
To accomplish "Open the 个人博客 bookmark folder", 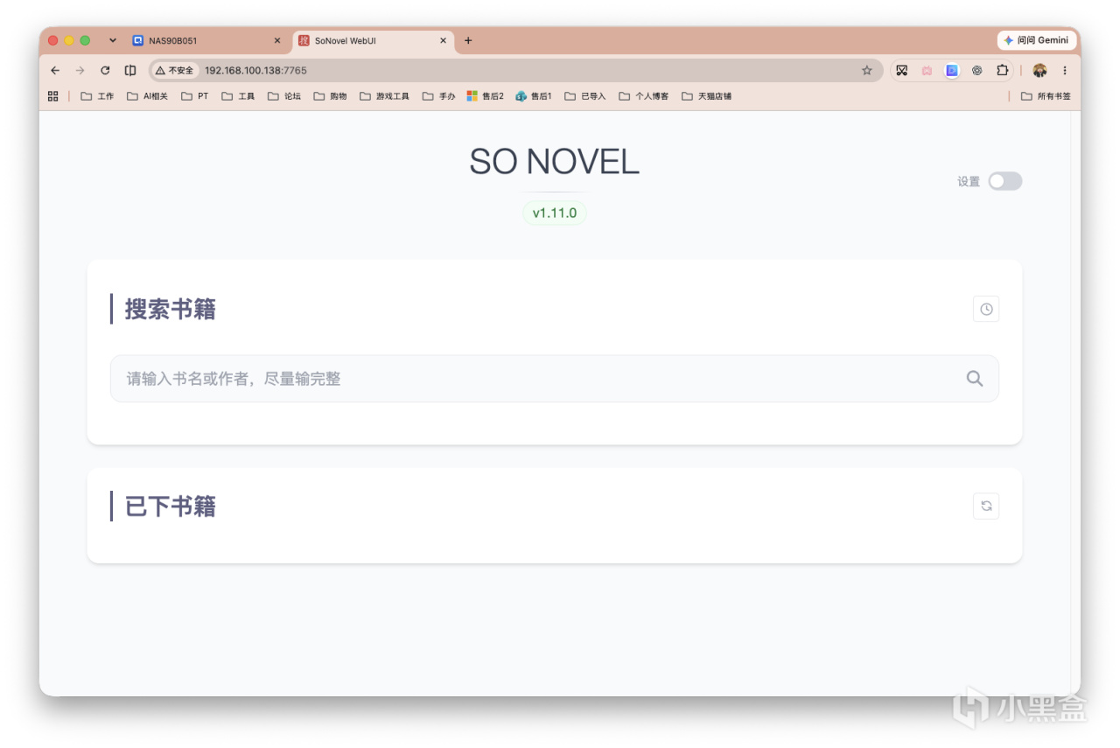I will coord(644,96).
